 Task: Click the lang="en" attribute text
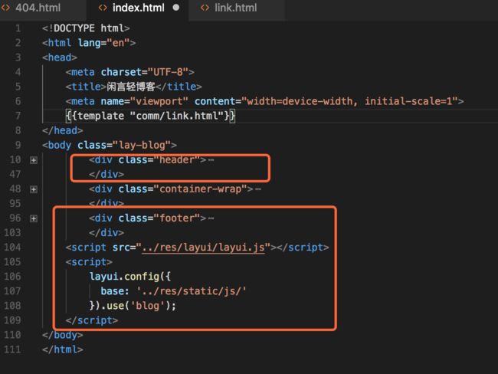click(104, 43)
